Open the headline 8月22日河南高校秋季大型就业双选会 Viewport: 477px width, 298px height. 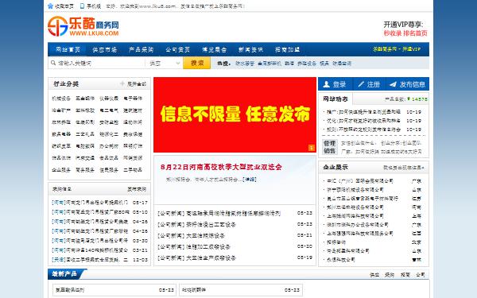click(x=221, y=167)
